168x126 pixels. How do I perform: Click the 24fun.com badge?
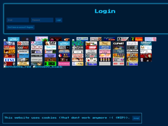coord(23,56)
